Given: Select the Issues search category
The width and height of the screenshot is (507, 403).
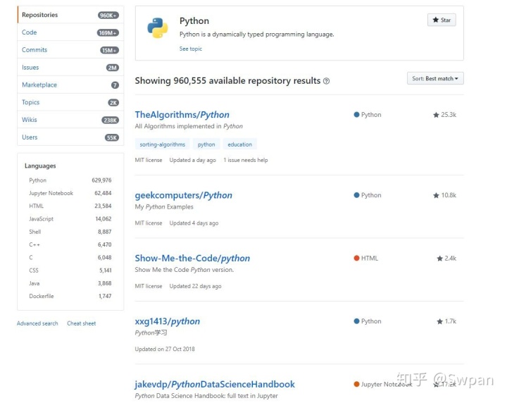Looking at the screenshot, I should (70, 67).
